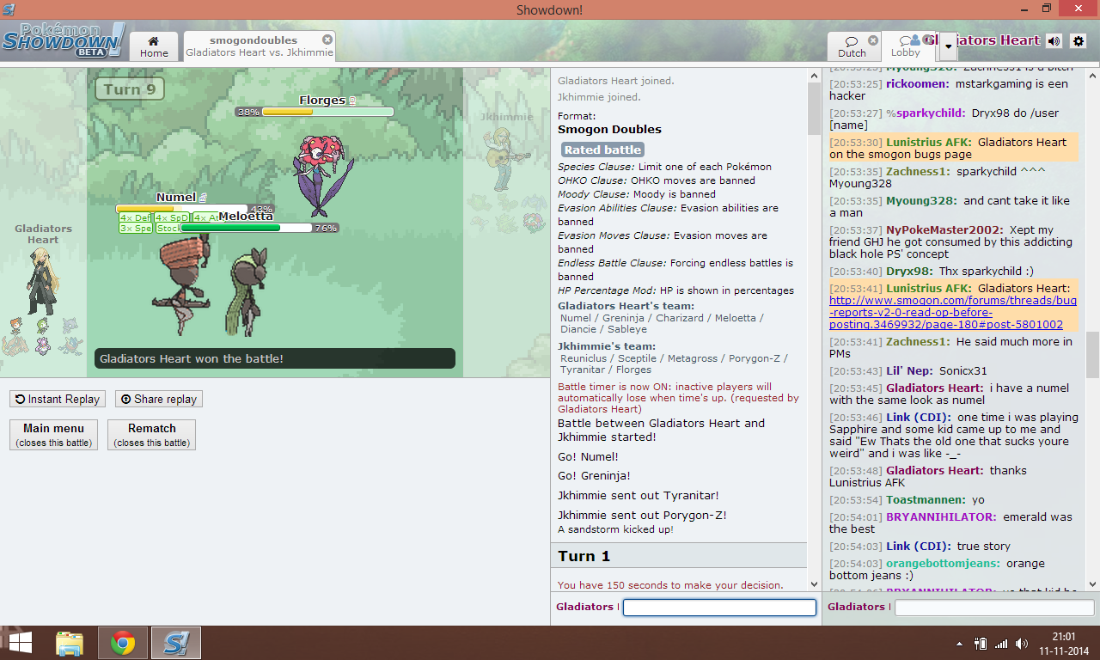Focus the Lobby chat input field

pyautogui.click(x=996, y=608)
